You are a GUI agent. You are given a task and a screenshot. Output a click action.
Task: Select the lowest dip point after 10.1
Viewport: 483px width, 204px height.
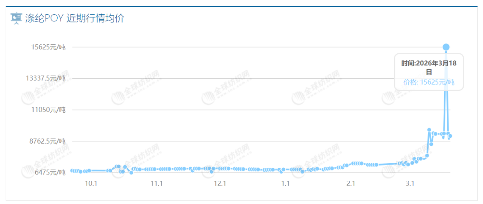pos(131,172)
